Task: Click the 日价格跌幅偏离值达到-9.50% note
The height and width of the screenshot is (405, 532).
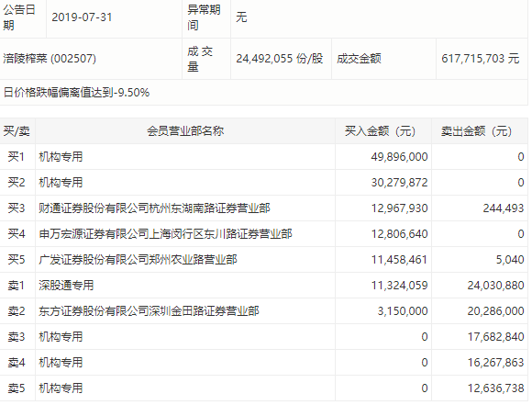Action: (x=76, y=93)
